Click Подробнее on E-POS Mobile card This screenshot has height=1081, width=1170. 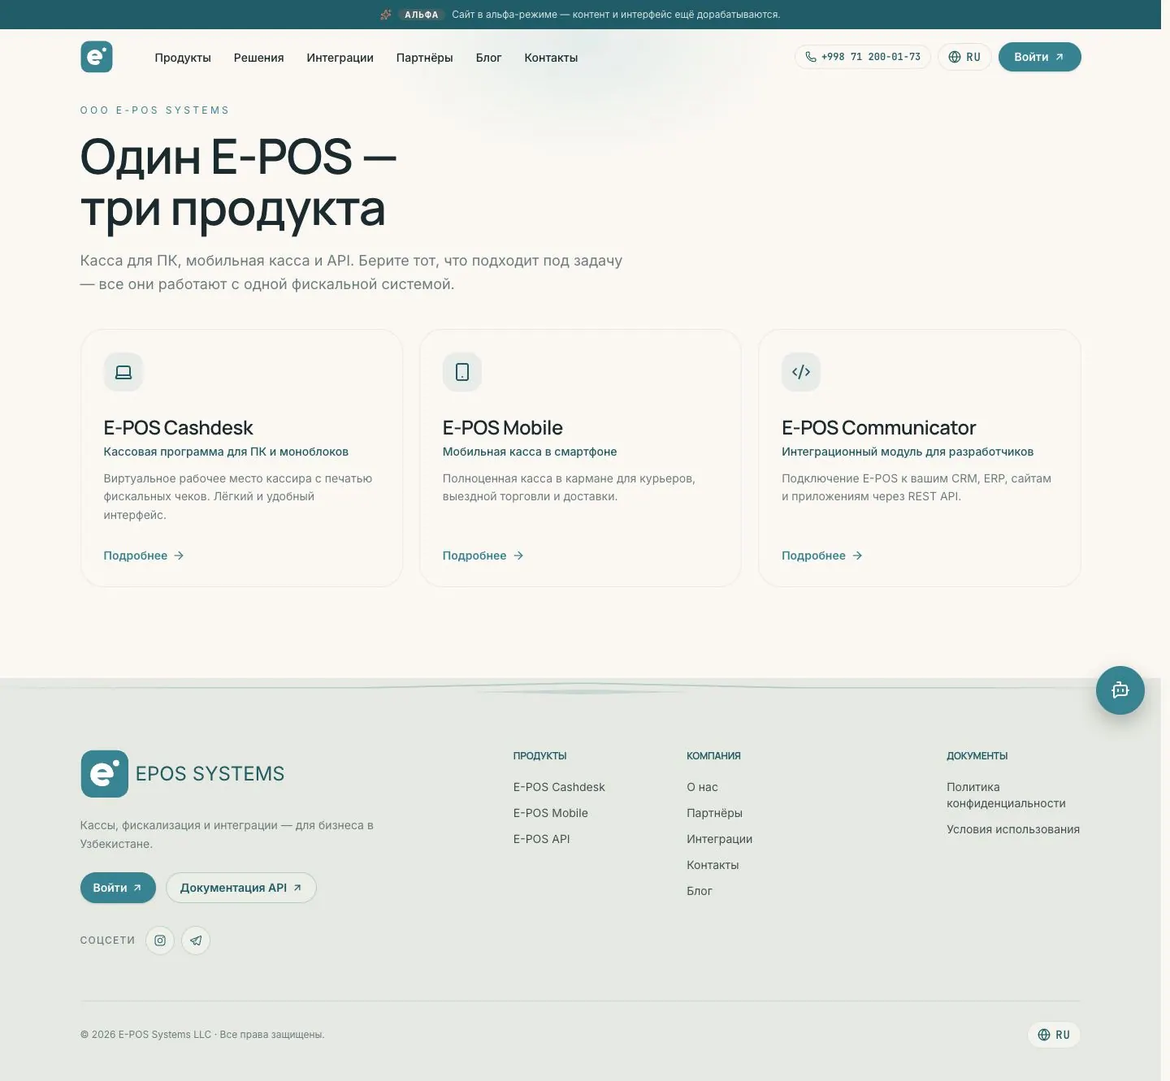coord(483,556)
